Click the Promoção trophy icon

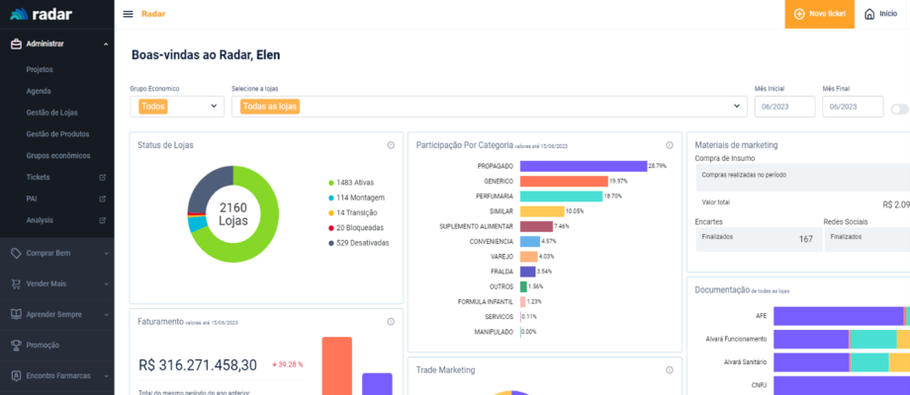(x=15, y=345)
